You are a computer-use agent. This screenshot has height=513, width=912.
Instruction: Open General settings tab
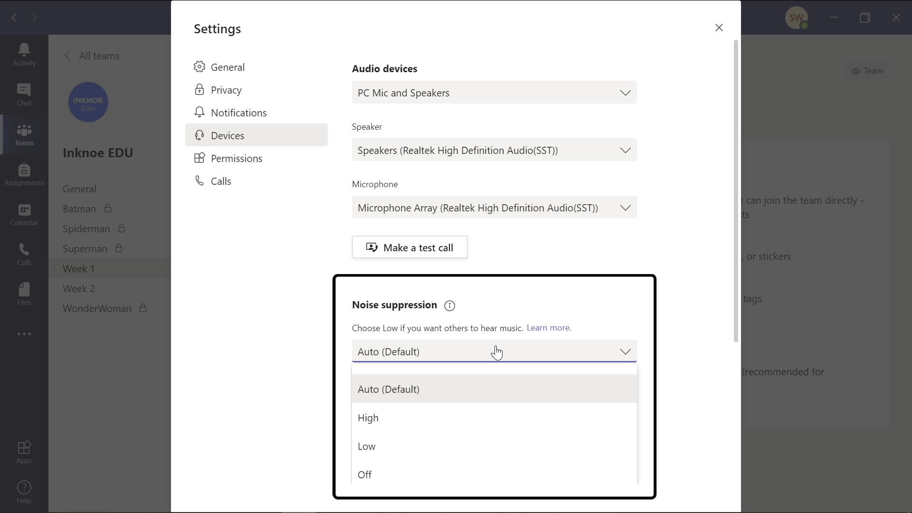click(x=228, y=67)
